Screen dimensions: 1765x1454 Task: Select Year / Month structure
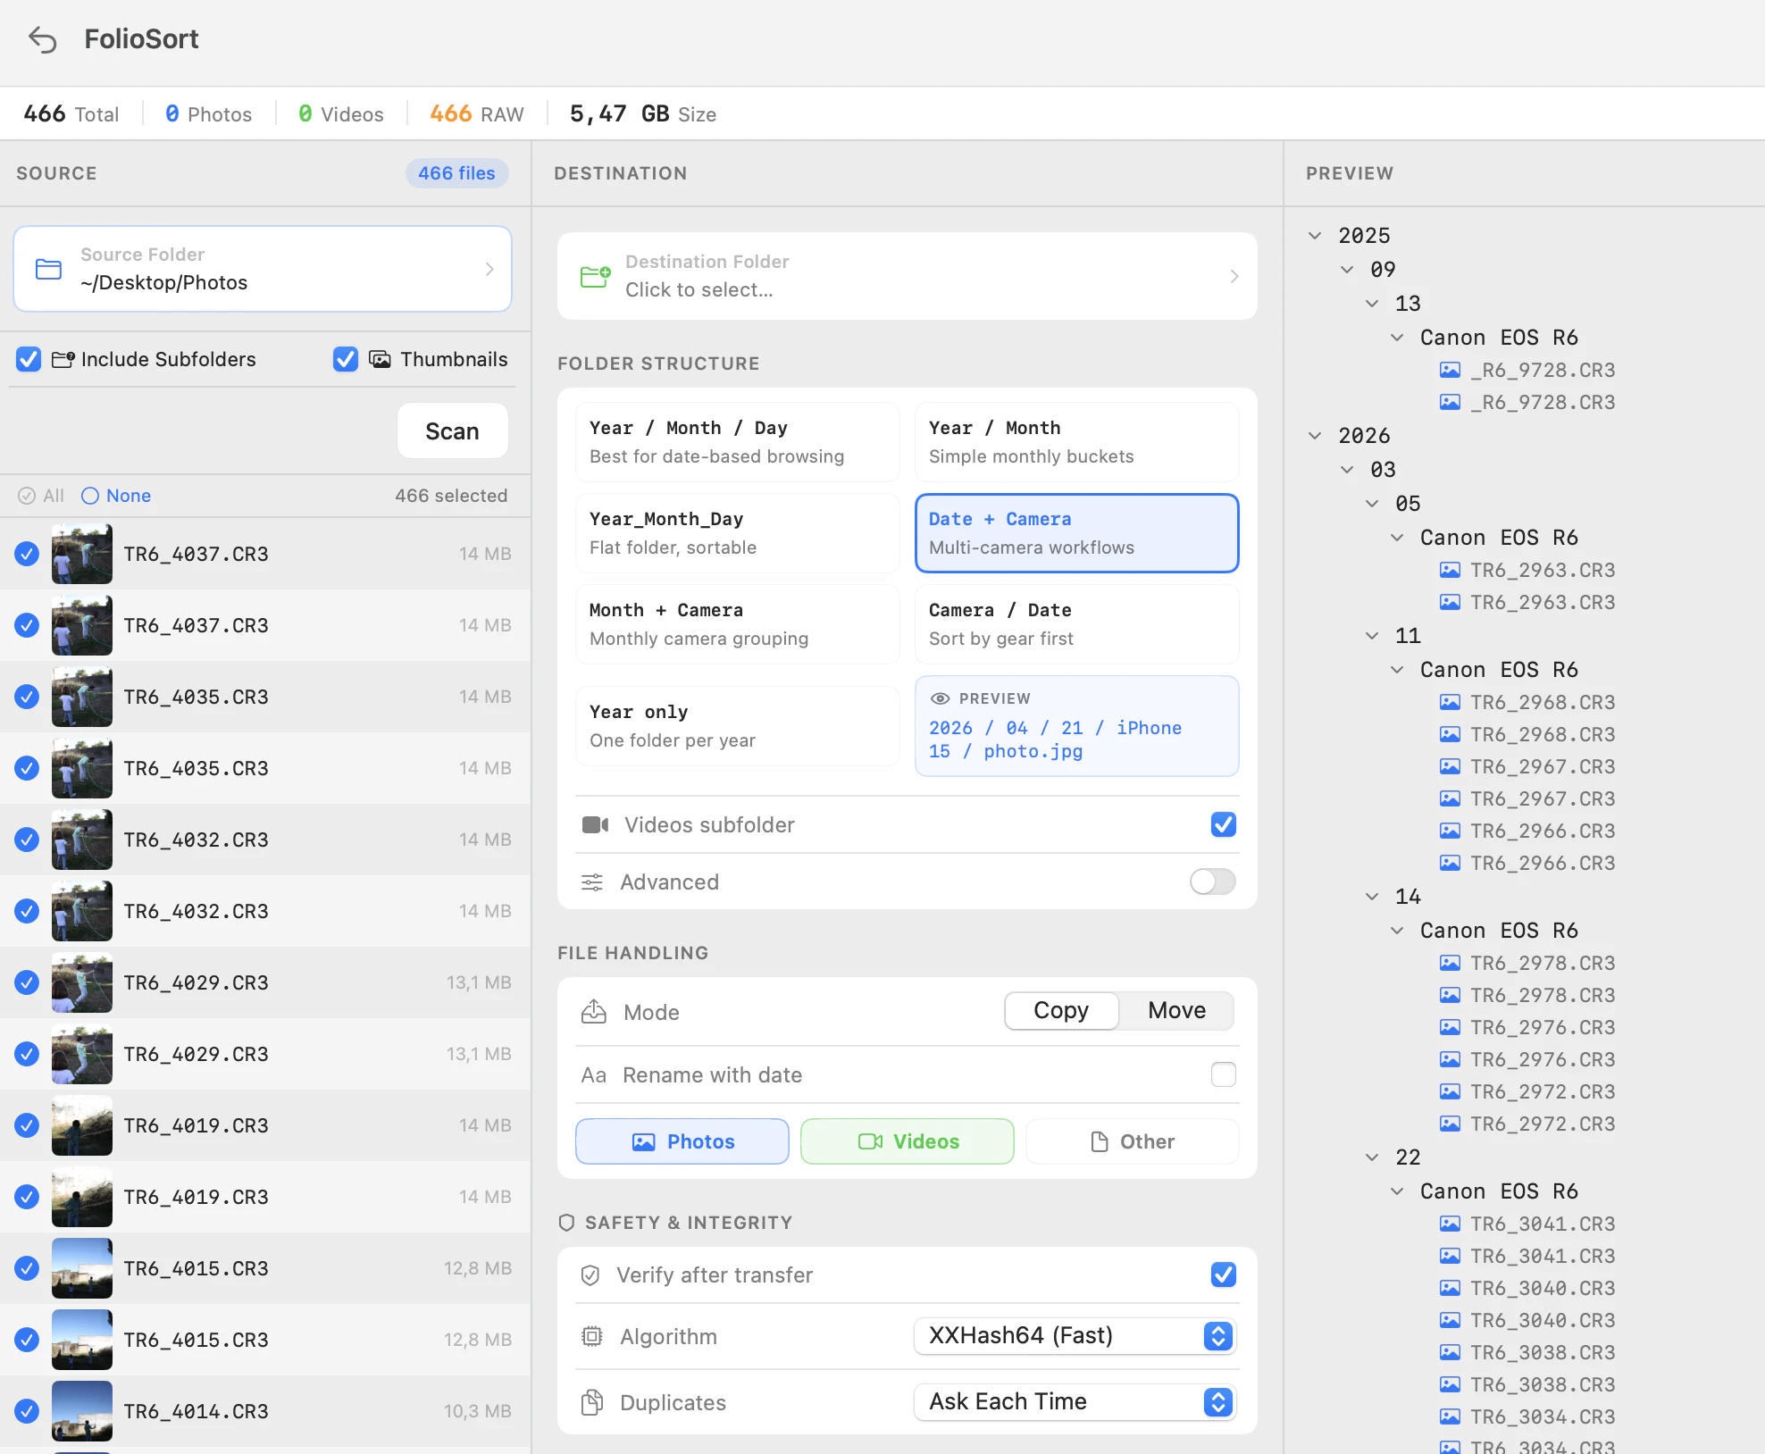click(1077, 442)
